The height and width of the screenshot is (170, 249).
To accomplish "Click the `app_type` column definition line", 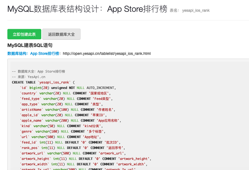I will (61, 104).
